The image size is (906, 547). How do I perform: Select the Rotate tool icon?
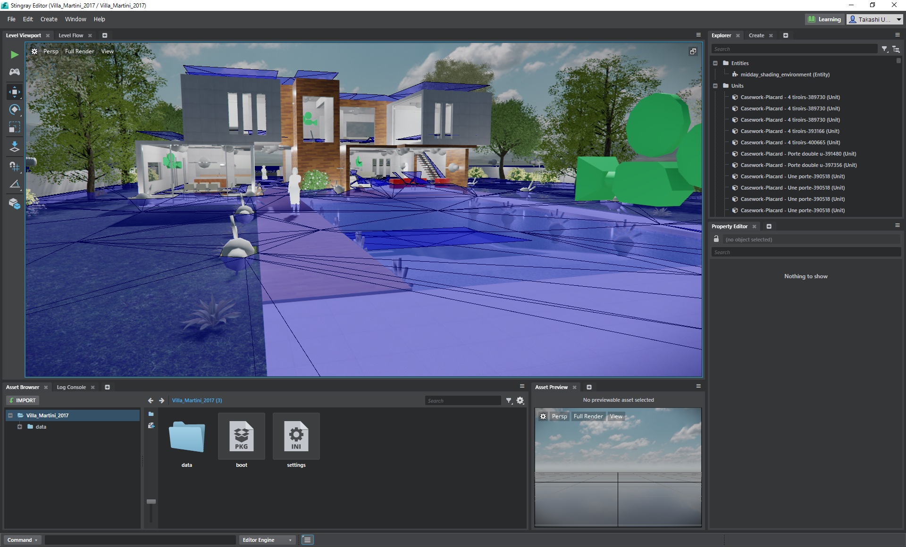coord(15,109)
